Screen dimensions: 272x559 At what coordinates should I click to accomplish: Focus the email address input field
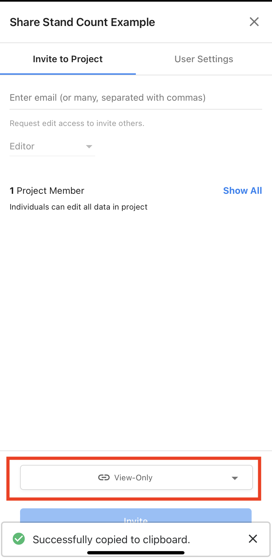click(136, 98)
